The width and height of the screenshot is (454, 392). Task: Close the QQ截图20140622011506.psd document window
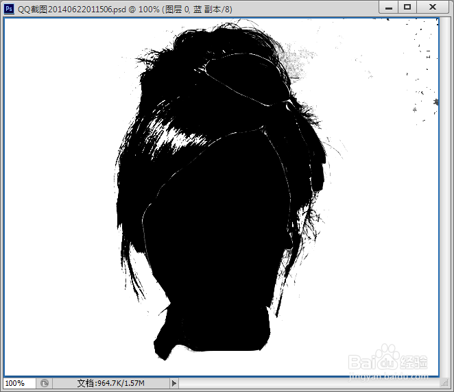pos(433,8)
